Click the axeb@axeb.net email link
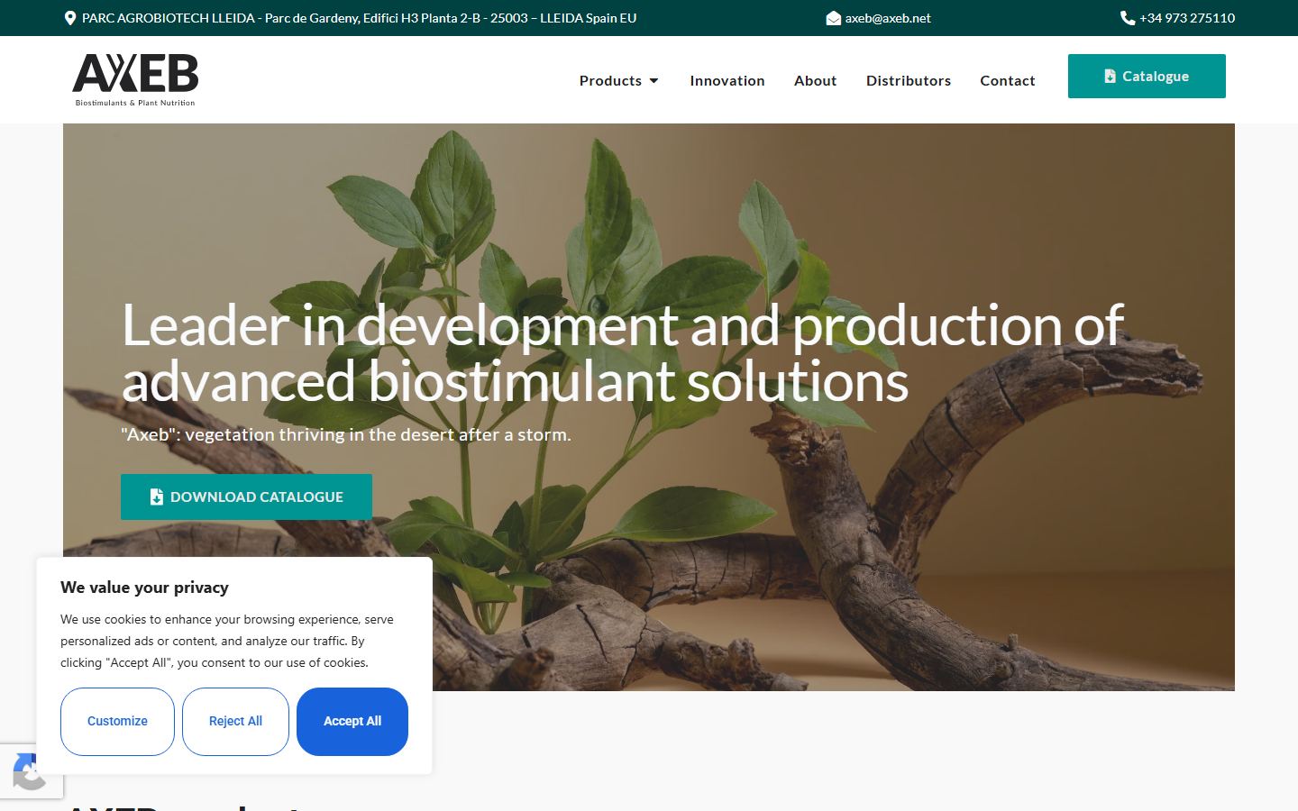 point(888,18)
